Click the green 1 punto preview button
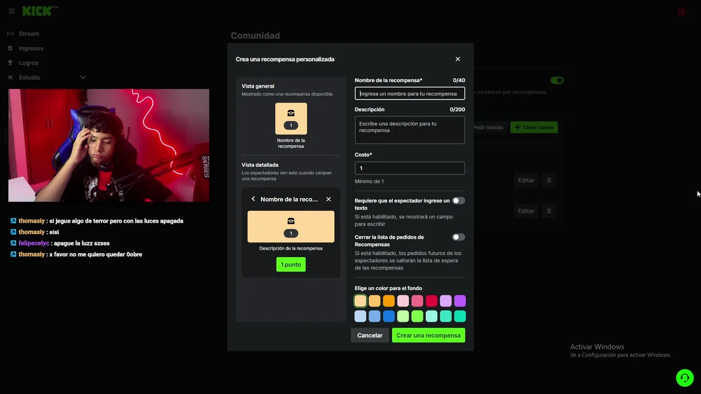Viewport: 701px width, 394px height. pos(291,265)
